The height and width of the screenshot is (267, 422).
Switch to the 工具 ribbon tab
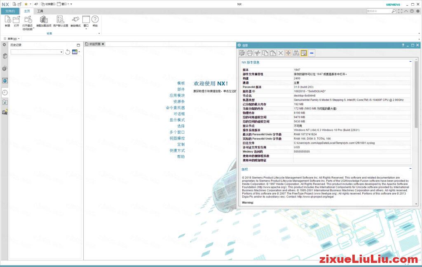tap(40, 11)
